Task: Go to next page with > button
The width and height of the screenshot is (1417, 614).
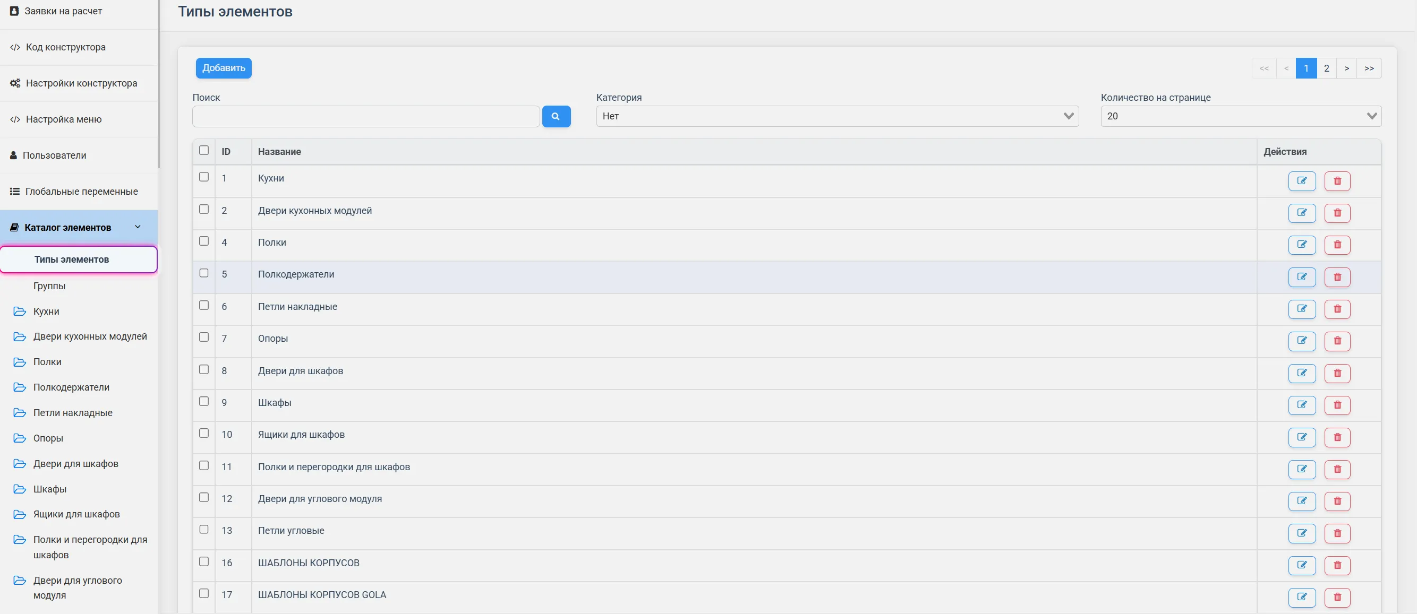Action: click(1346, 68)
